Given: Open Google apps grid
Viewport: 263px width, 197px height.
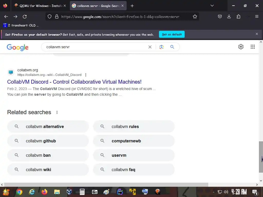Looking at the screenshot, I should (253, 47).
